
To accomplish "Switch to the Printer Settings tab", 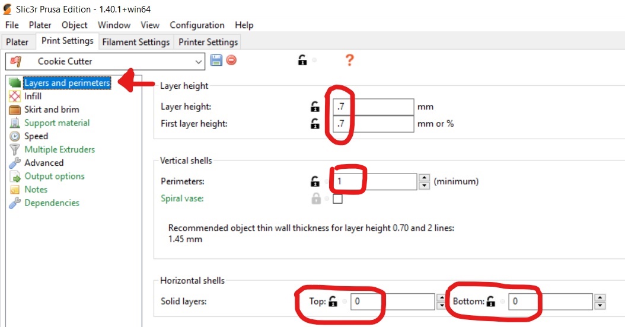I will tap(208, 42).
